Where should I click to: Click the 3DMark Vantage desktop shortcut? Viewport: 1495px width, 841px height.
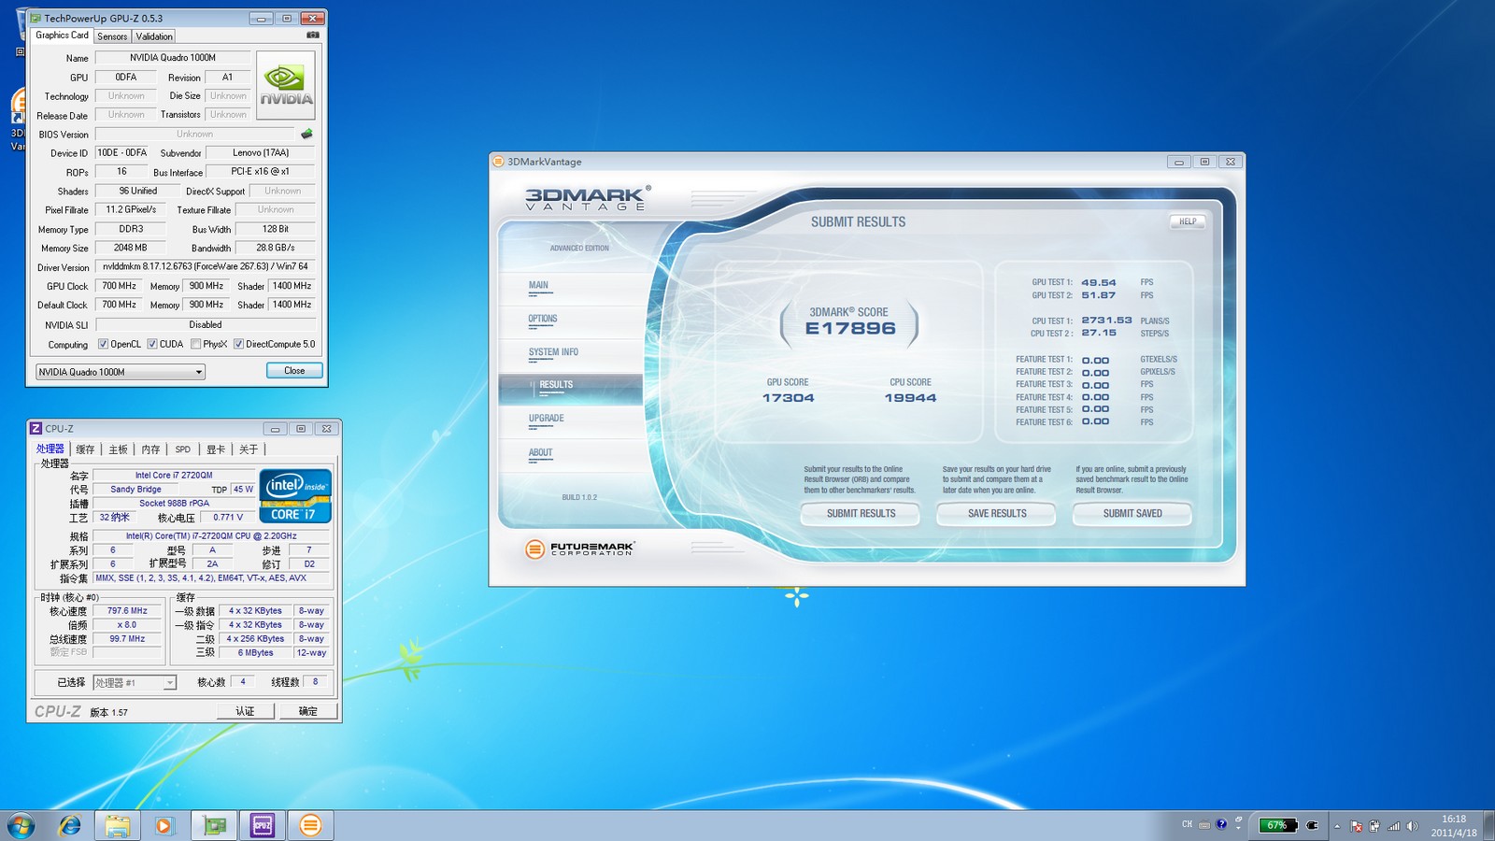click(x=17, y=121)
